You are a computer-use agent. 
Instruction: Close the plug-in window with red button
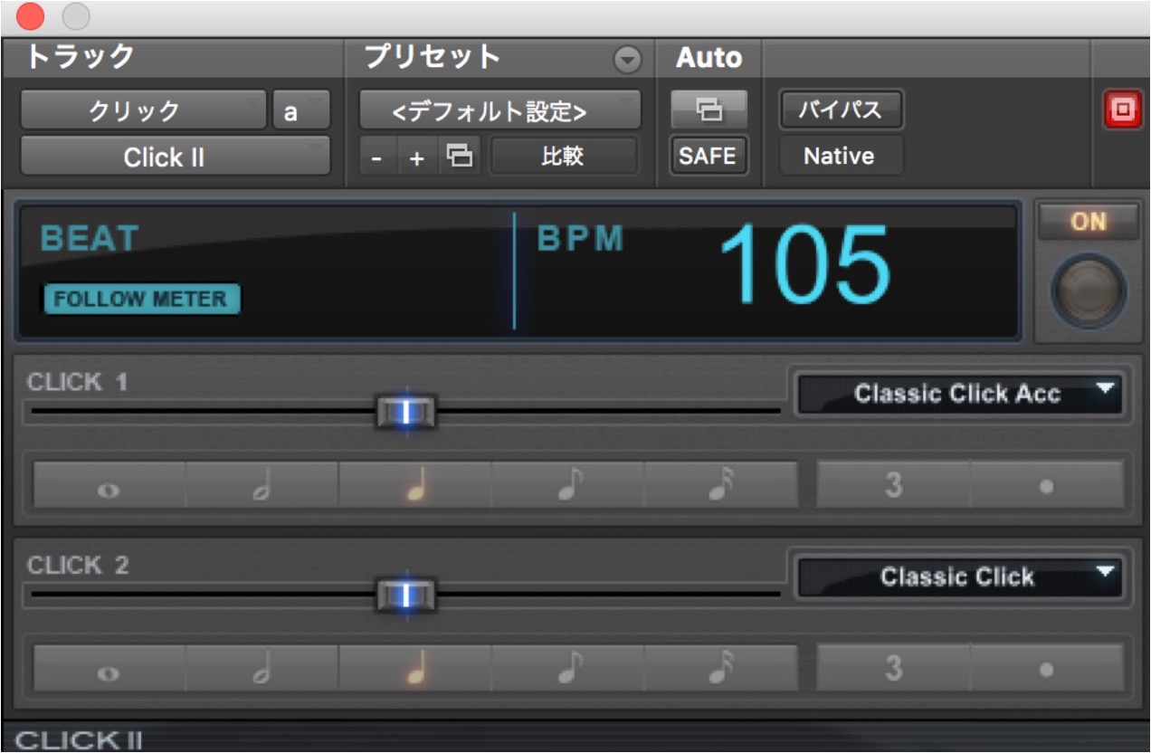(30, 16)
